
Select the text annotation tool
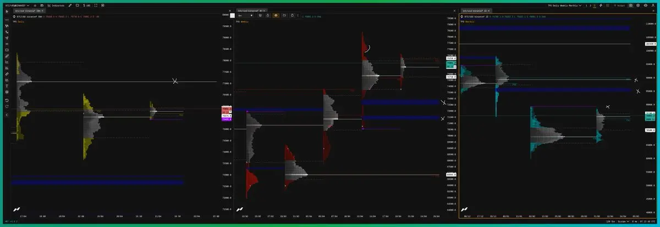[7, 86]
